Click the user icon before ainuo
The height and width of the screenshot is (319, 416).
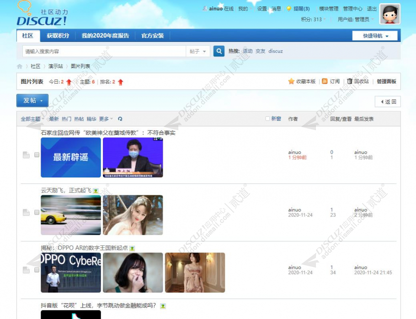[205, 9]
